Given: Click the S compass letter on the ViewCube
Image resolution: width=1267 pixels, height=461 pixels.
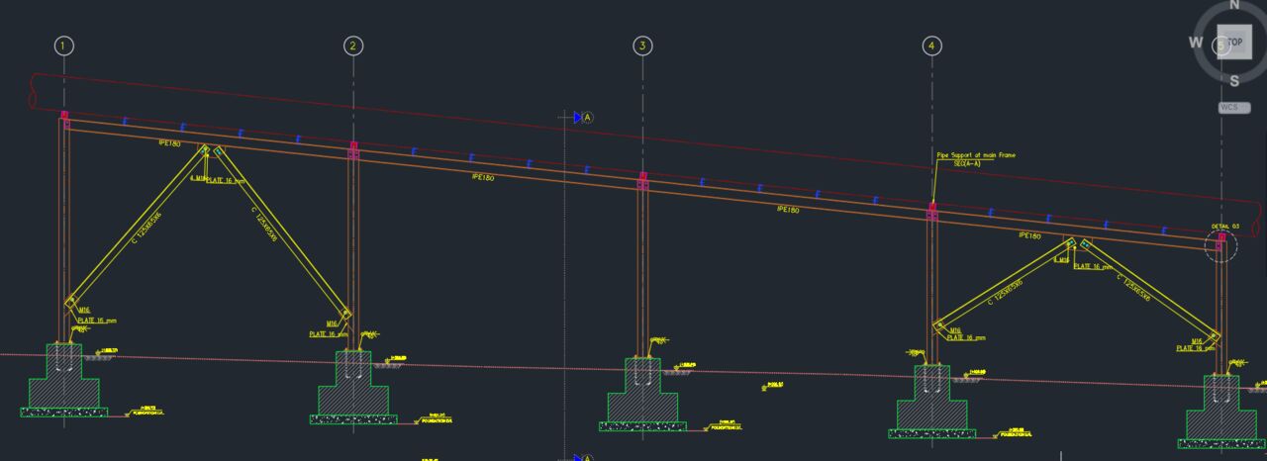Looking at the screenshot, I should (1234, 82).
